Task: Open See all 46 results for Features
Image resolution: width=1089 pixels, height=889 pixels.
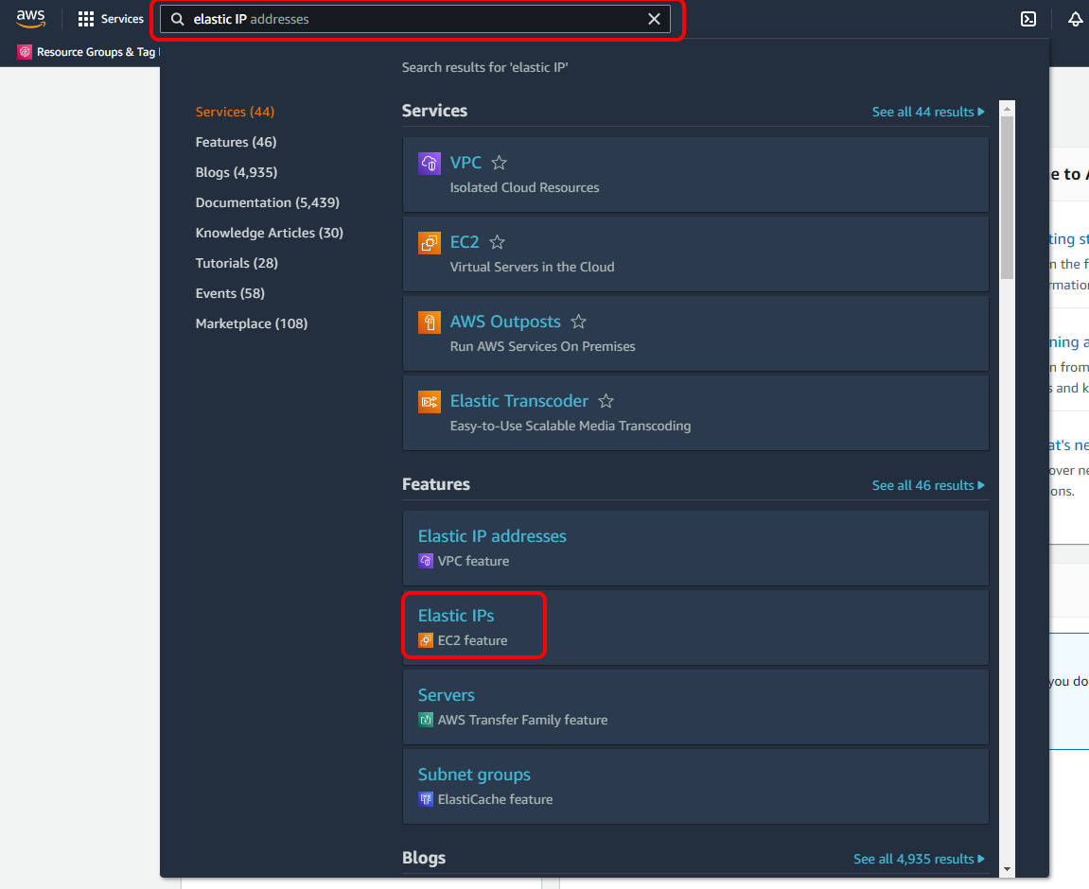Action: tap(928, 485)
